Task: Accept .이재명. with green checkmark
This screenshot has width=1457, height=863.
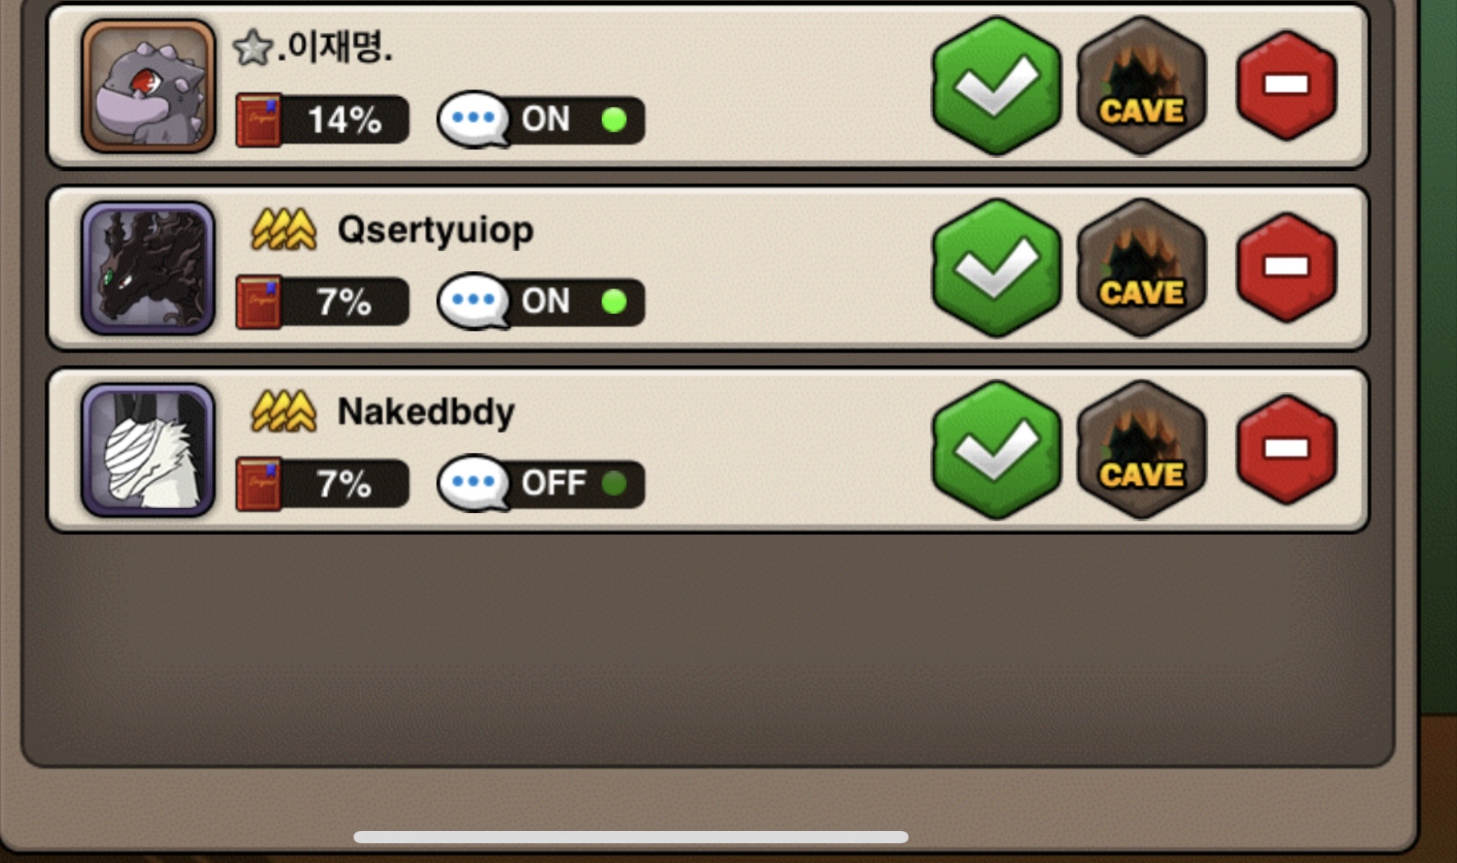Action: [996, 85]
